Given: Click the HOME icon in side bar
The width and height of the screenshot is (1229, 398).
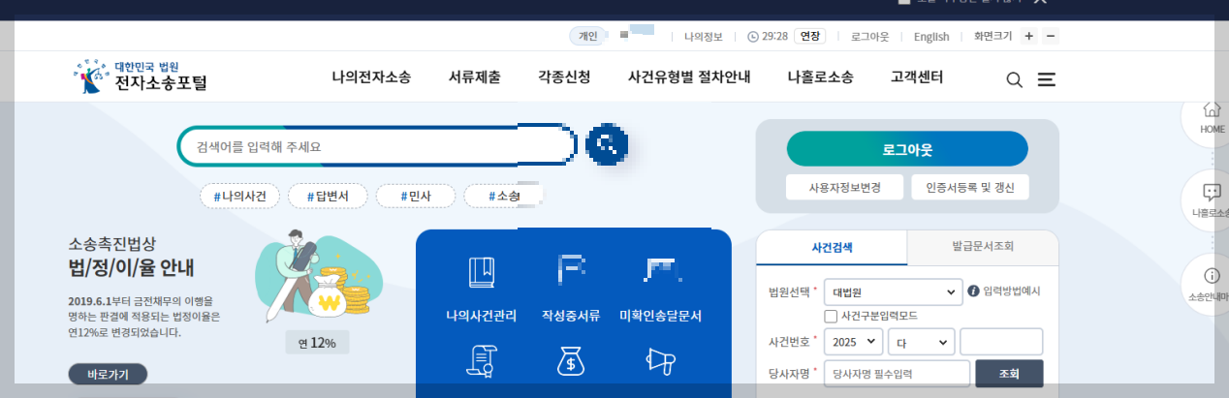Looking at the screenshot, I should pyautogui.click(x=1212, y=108).
